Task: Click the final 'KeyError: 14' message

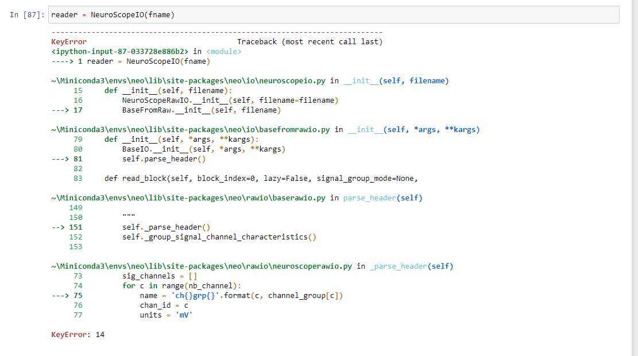Action: pos(78,334)
